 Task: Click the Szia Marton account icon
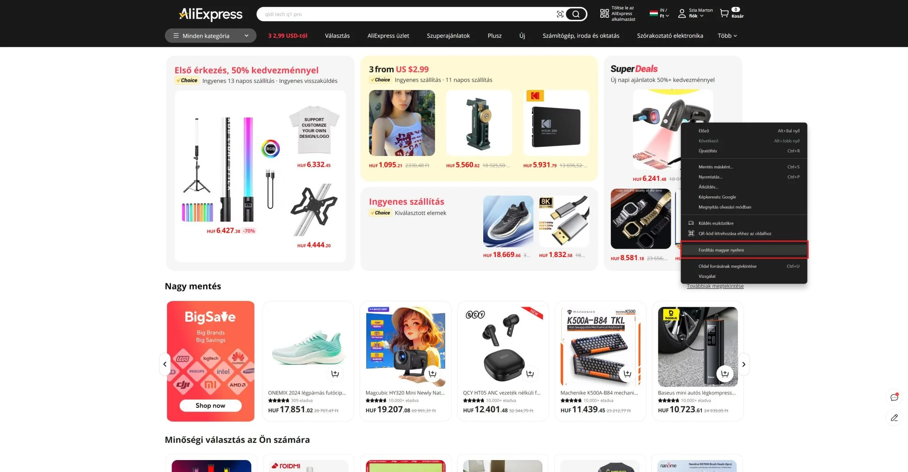coord(682,14)
